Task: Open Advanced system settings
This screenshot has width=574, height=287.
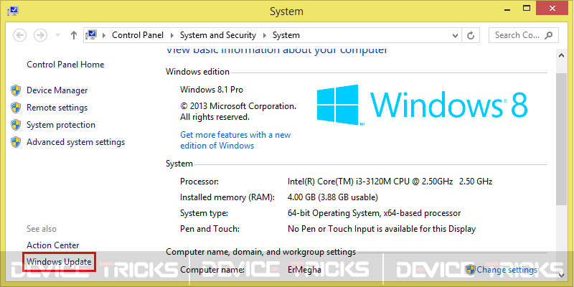Action: pos(76,142)
